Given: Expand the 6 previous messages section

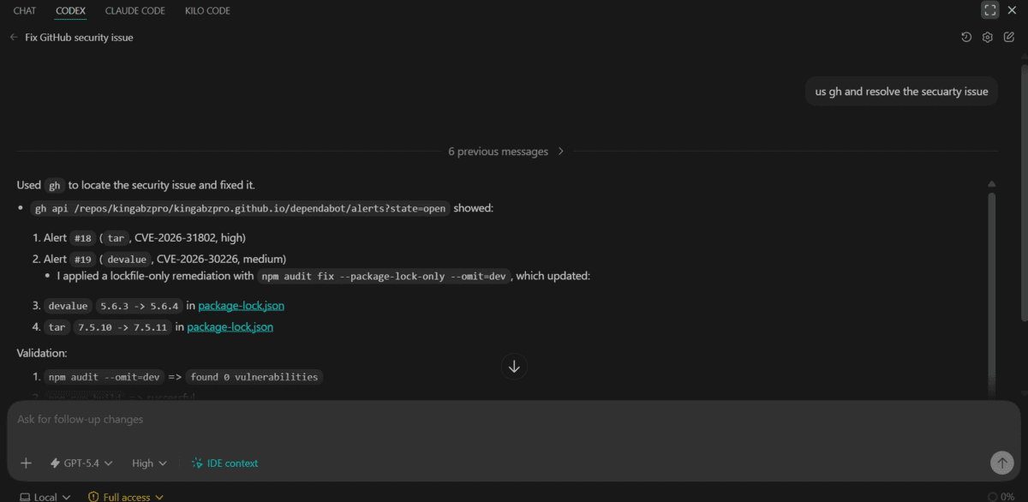Looking at the screenshot, I should [x=505, y=151].
